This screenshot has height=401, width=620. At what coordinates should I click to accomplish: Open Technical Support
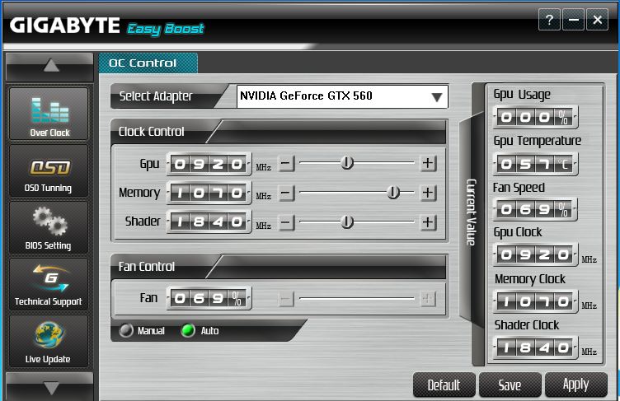[x=49, y=285]
